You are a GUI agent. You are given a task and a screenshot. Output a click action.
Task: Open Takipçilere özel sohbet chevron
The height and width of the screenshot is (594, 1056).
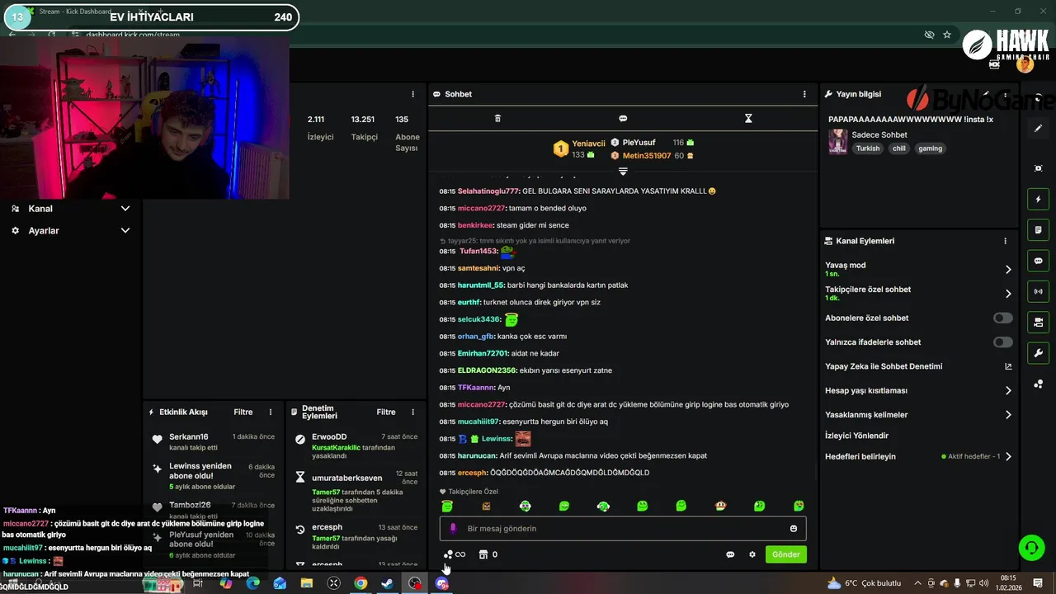tap(1008, 293)
